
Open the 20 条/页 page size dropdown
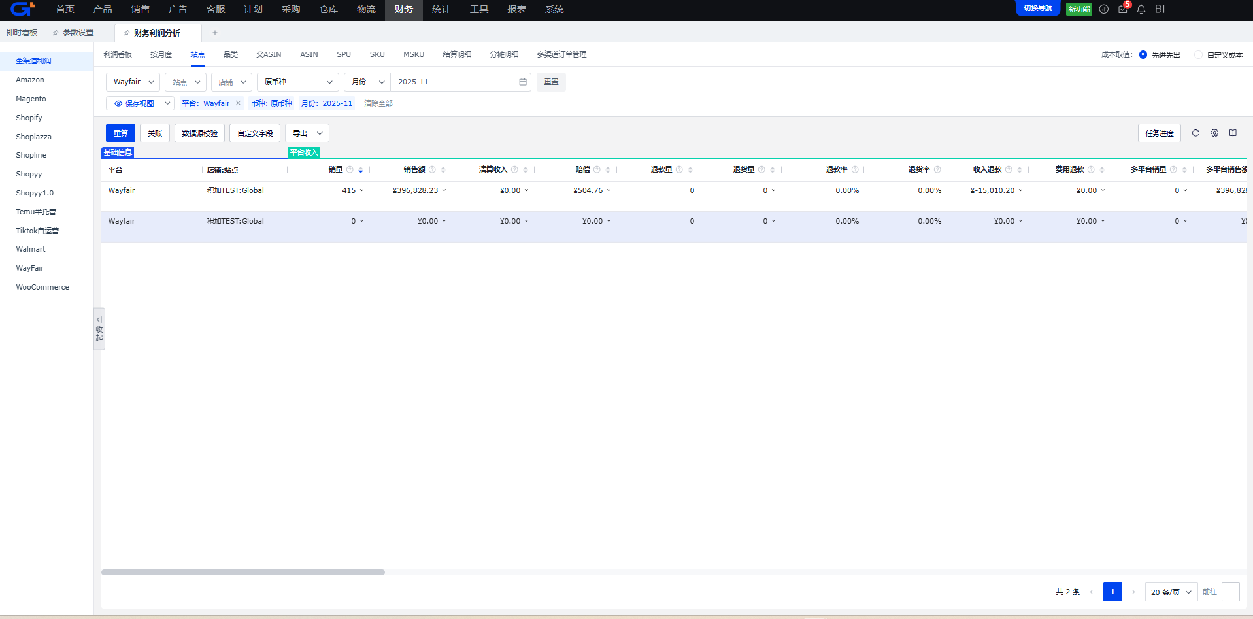1171,592
